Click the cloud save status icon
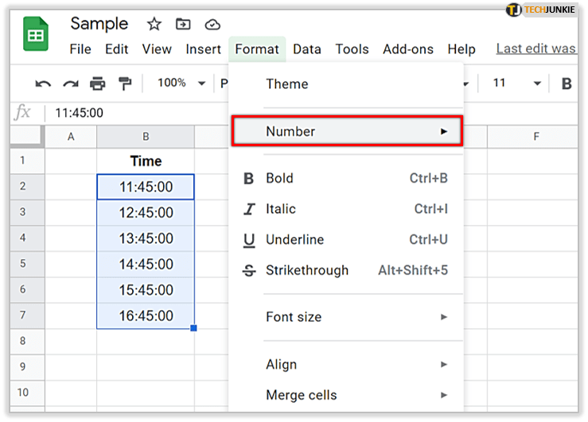The height and width of the screenshot is (422, 588). click(212, 24)
